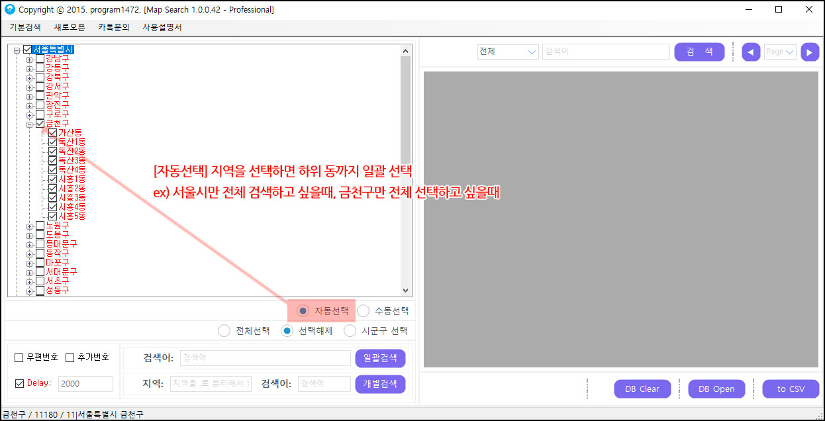The height and width of the screenshot is (421, 825).
Task: Select the 도봉구 tree row
Action: coord(57,235)
